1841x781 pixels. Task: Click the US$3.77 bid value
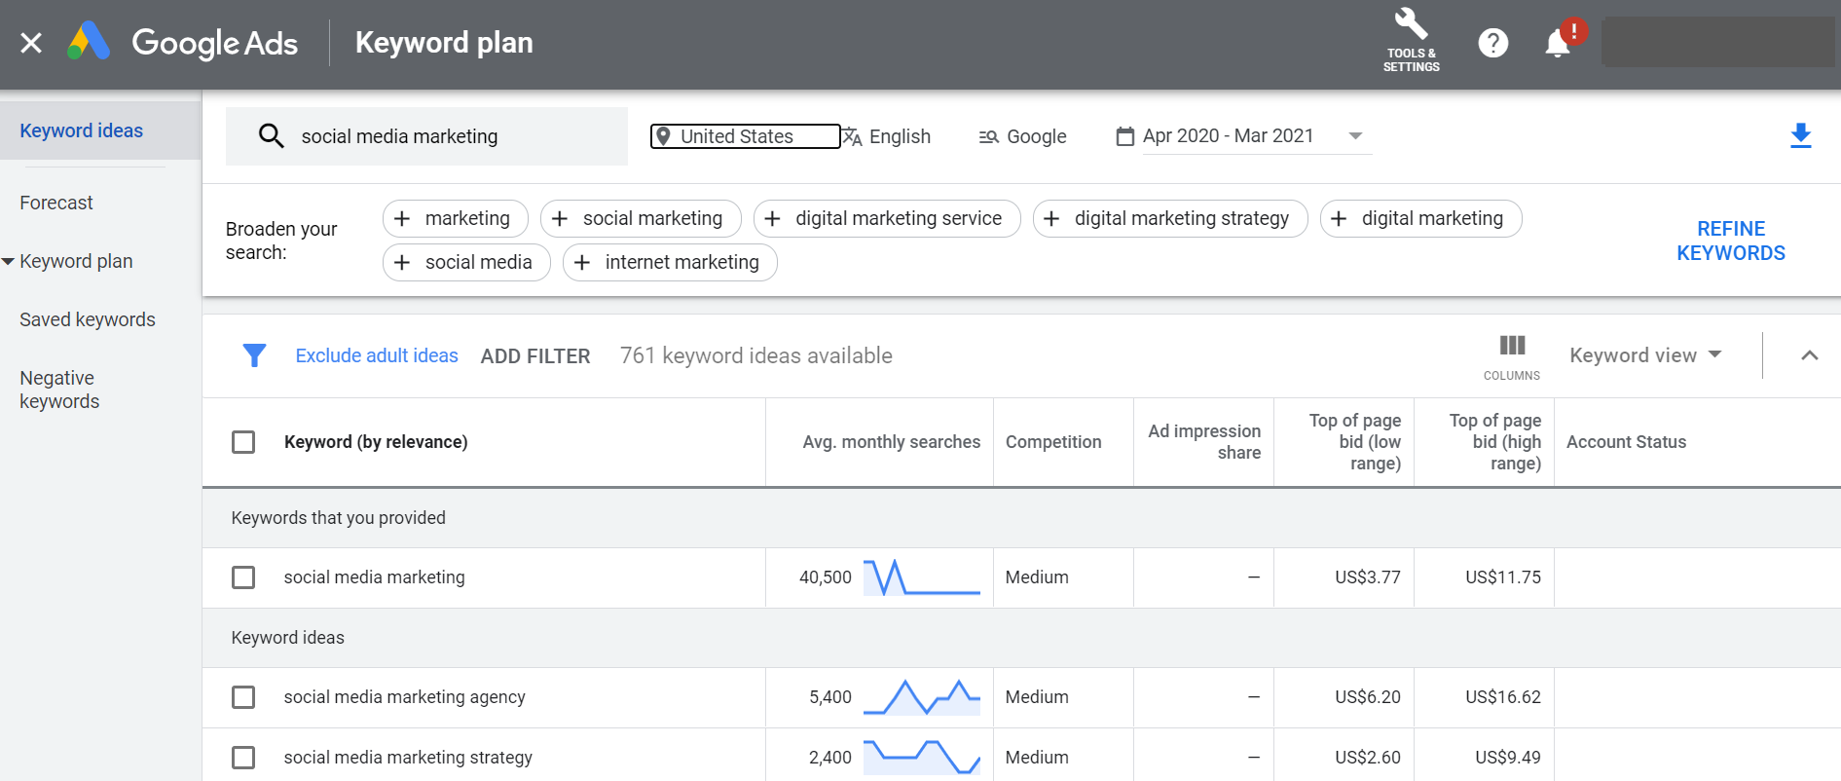1368,577
